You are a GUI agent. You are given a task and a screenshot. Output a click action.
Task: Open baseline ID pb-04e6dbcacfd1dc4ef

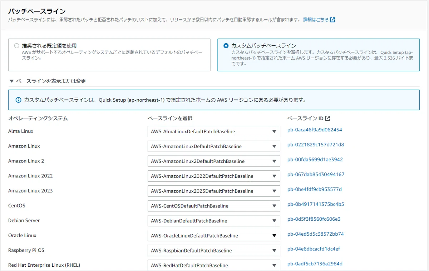314,249
